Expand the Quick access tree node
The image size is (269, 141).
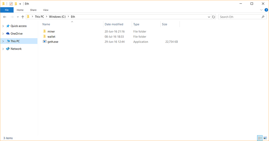(3, 26)
